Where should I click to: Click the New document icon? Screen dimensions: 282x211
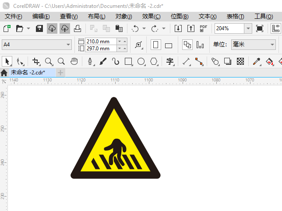tap(7, 28)
